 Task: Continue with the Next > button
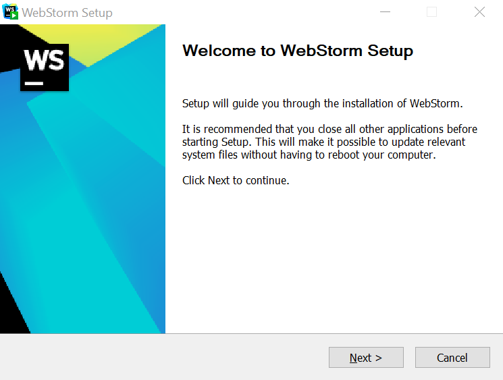tap(366, 357)
